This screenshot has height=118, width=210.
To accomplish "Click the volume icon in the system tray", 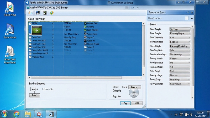I will 191,114.
